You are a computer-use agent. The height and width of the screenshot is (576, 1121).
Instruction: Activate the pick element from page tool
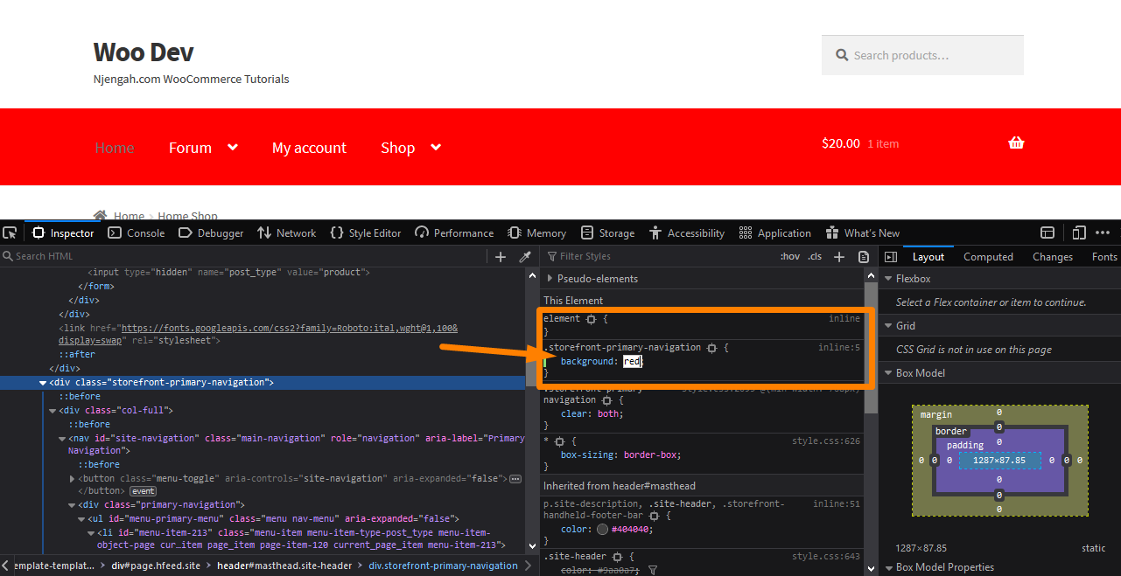point(10,232)
